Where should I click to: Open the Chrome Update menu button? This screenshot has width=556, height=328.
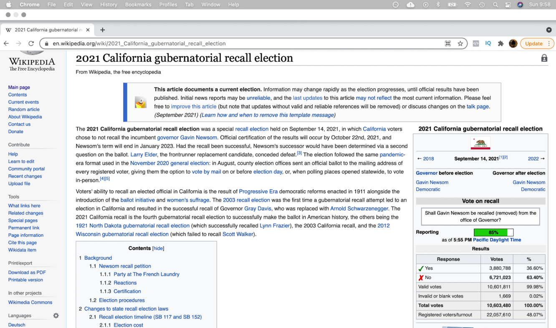(537, 43)
